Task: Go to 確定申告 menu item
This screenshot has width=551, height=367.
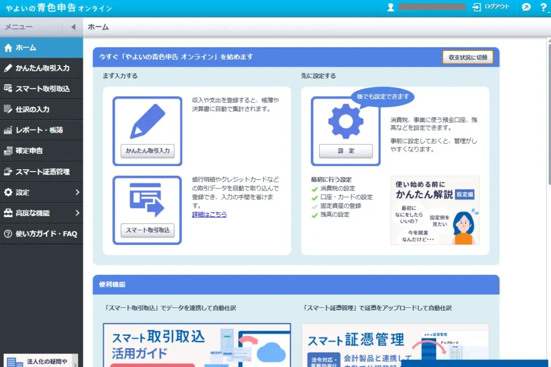Action: click(41, 151)
